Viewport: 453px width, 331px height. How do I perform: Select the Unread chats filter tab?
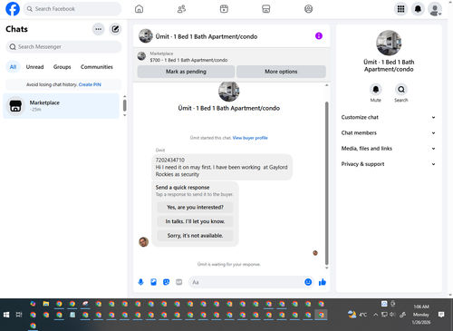(34, 67)
